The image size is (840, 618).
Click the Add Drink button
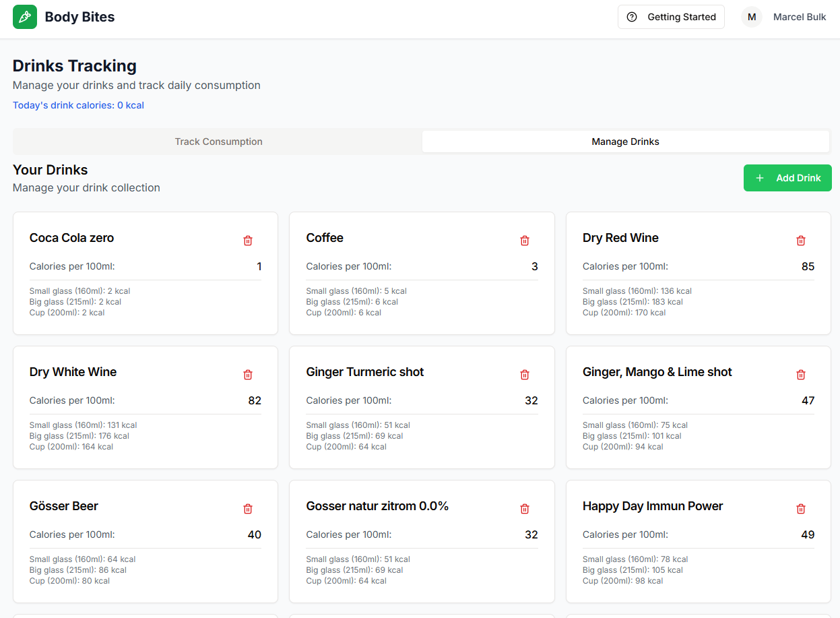tap(787, 178)
